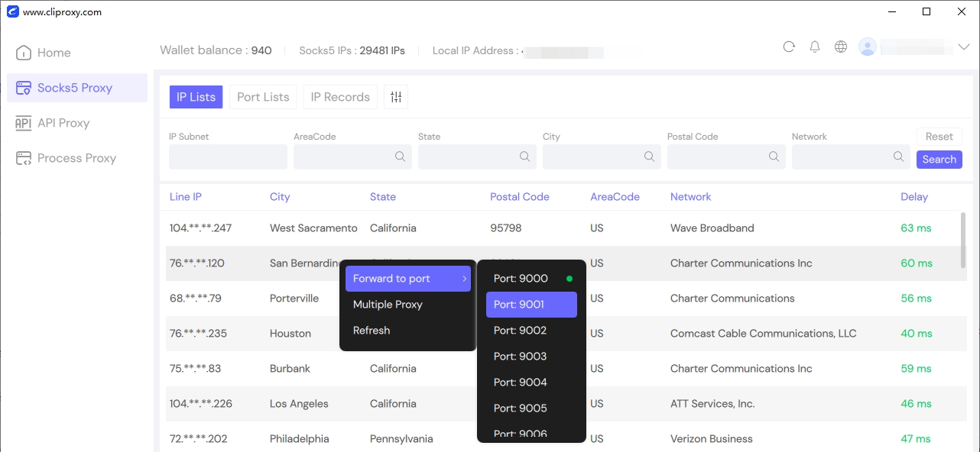Click the globe language icon
The width and height of the screenshot is (980, 452).
pyautogui.click(x=841, y=47)
